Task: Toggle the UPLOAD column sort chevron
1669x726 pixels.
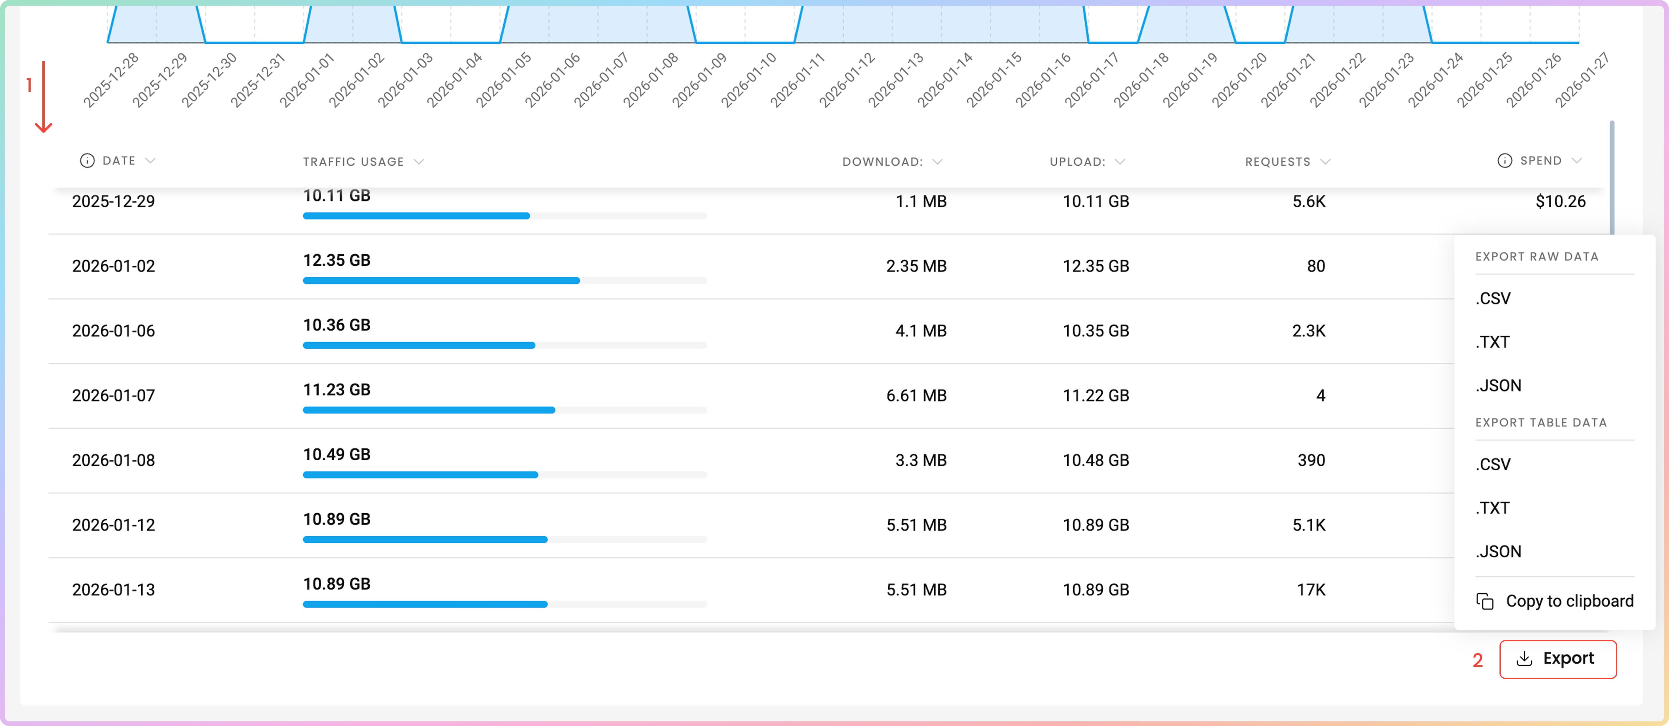Action: [x=1120, y=162]
